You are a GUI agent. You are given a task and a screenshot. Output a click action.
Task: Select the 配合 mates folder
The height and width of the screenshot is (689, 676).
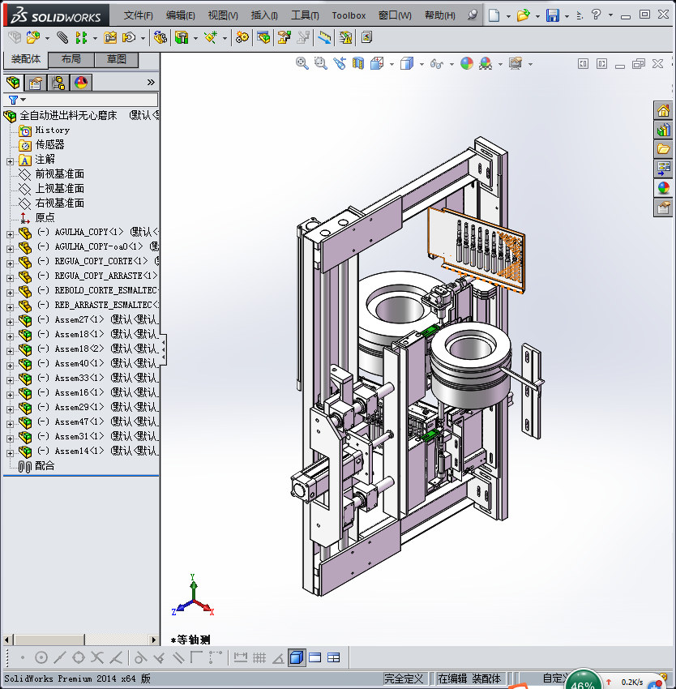click(x=45, y=466)
